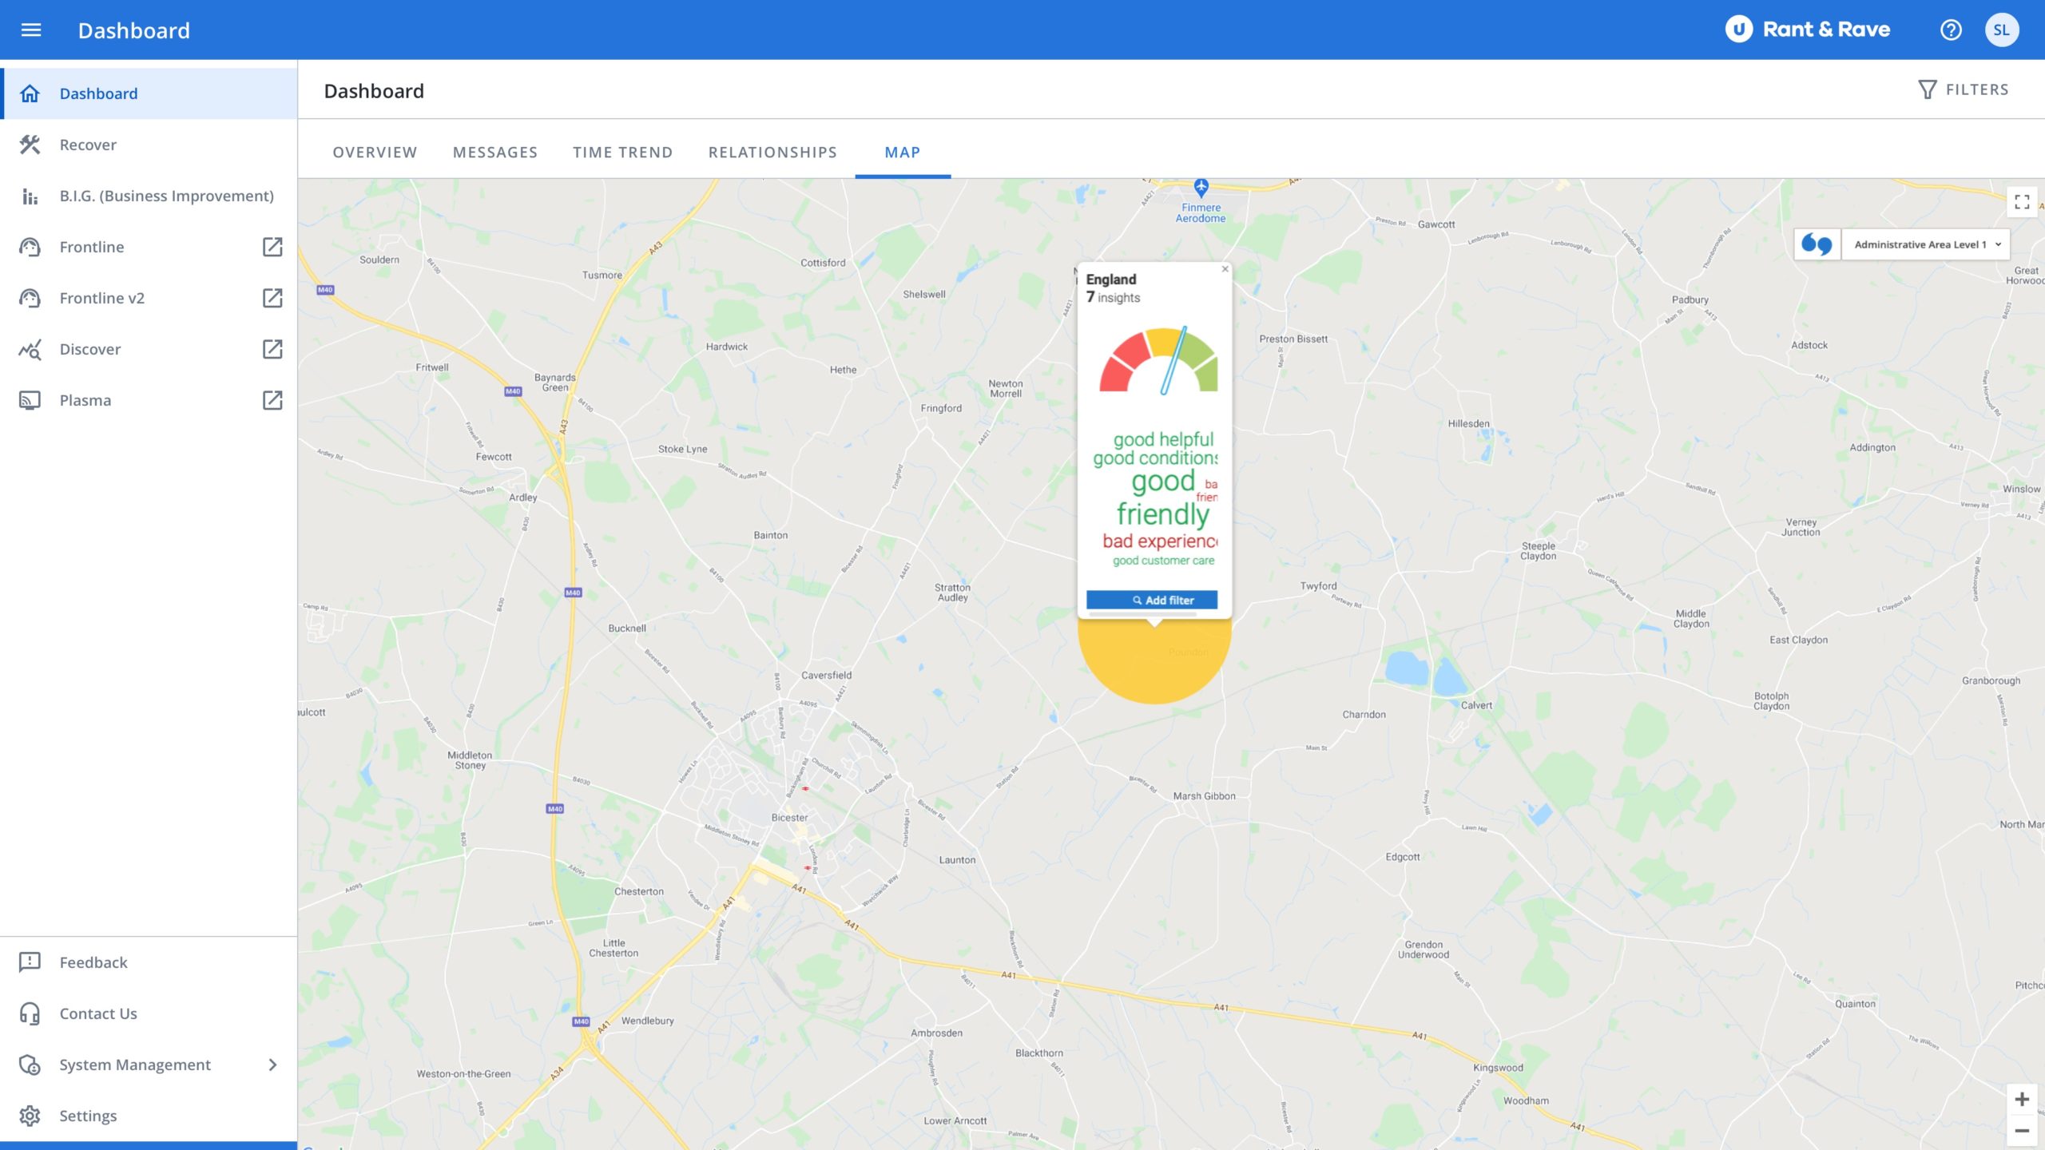The image size is (2045, 1150).
Task: Click the Marsh Gibbon map label
Action: [1204, 795]
